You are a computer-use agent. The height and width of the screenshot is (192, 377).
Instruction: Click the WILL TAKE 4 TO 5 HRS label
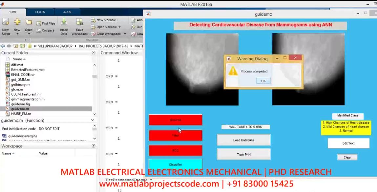[245, 127]
